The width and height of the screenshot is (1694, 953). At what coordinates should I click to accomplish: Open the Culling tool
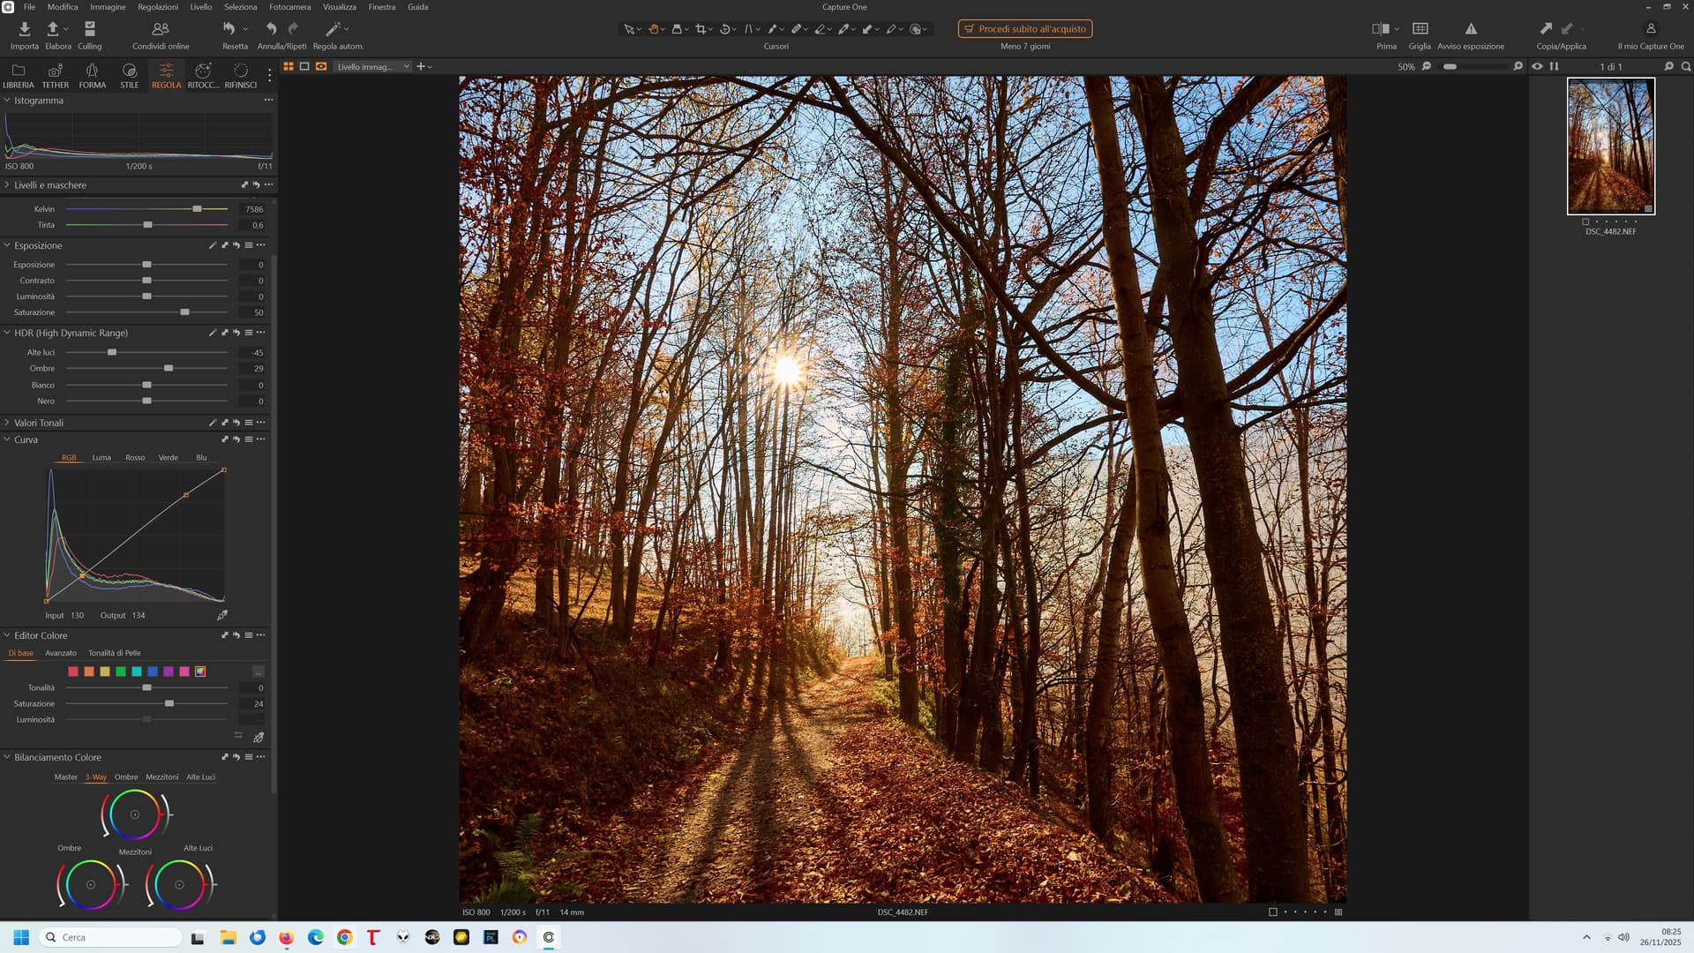pos(89,29)
